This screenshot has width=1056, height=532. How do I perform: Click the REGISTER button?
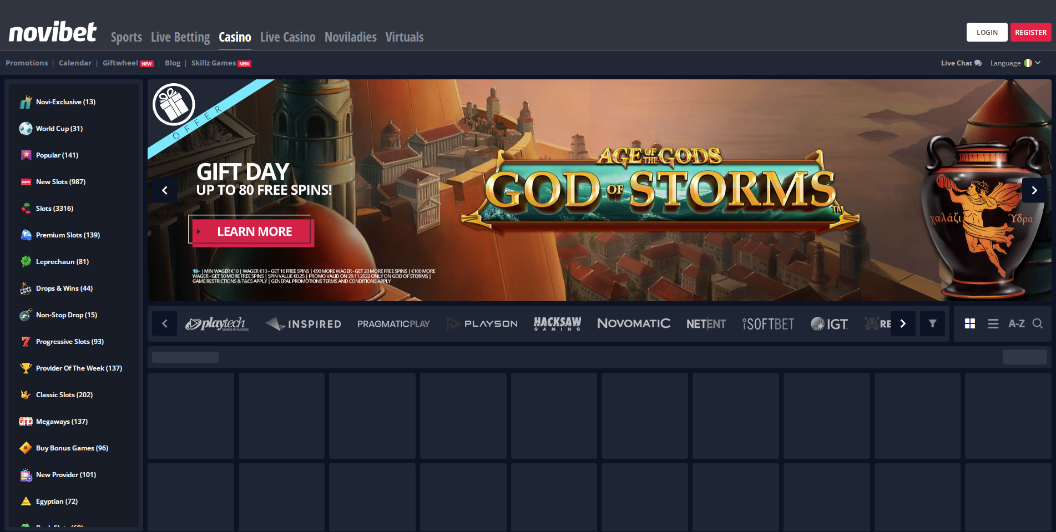[x=1031, y=32]
